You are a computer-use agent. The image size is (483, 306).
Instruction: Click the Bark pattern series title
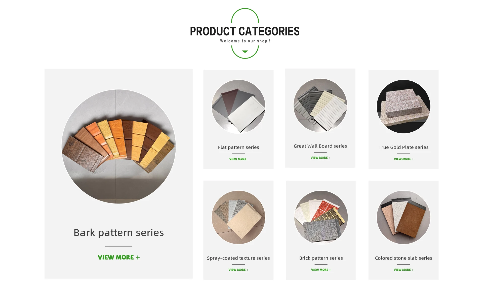tap(118, 233)
